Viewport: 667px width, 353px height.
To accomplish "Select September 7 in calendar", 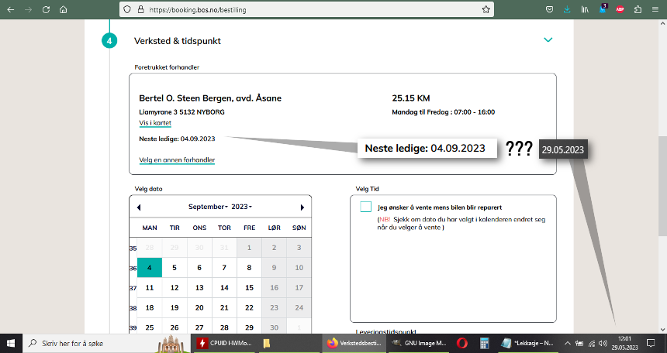I will tap(224, 268).
